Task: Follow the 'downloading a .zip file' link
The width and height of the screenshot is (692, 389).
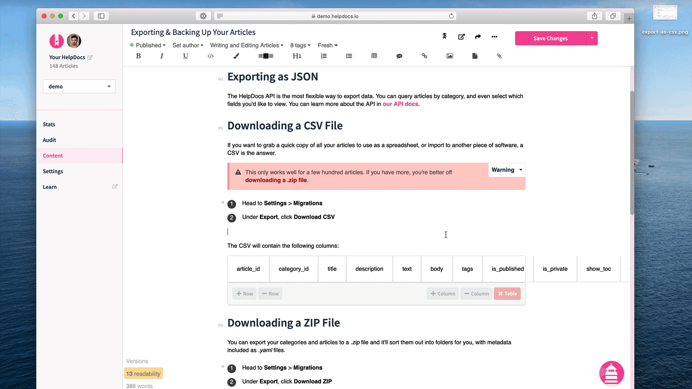Action: click(276, 180)
